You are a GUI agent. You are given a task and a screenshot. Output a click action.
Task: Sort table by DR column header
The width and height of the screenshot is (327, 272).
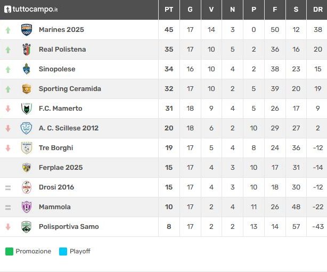point(317,10)
